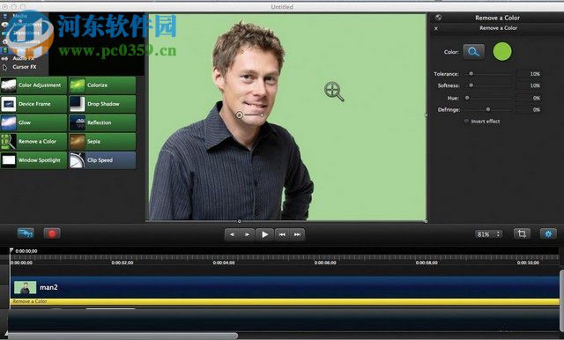Click the properties panel header round icon

438,18
